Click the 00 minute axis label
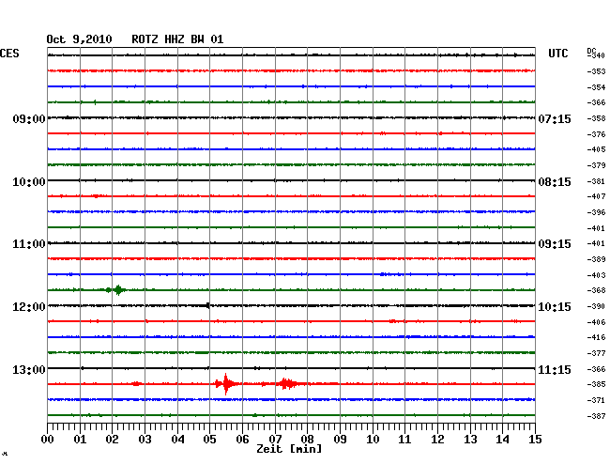 [48, 440]
